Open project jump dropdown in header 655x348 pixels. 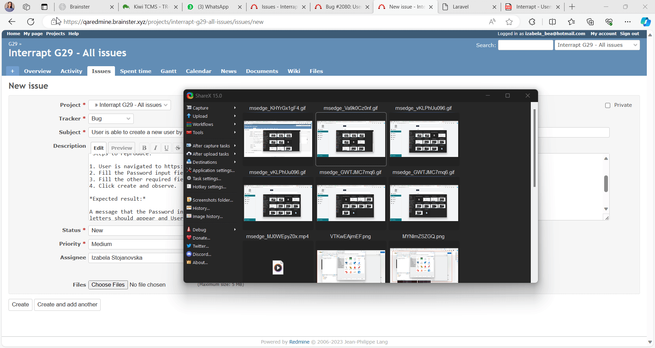[x=597, y=45]
